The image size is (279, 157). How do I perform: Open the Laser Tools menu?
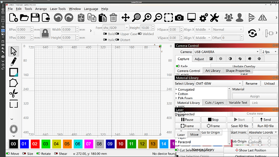[x=58, y=9]
